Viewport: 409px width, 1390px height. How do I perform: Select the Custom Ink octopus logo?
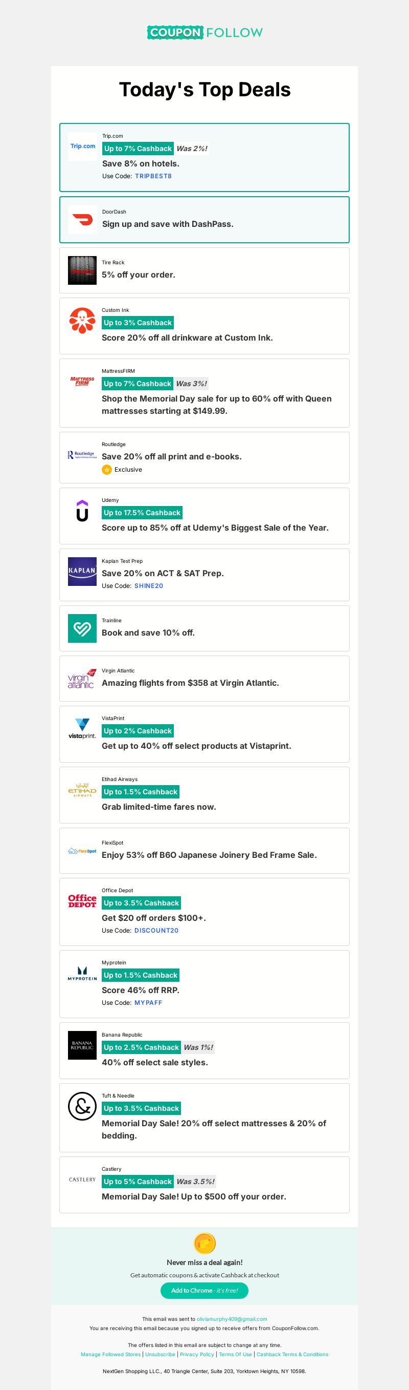pyautogui.click(x=82, y=321)
